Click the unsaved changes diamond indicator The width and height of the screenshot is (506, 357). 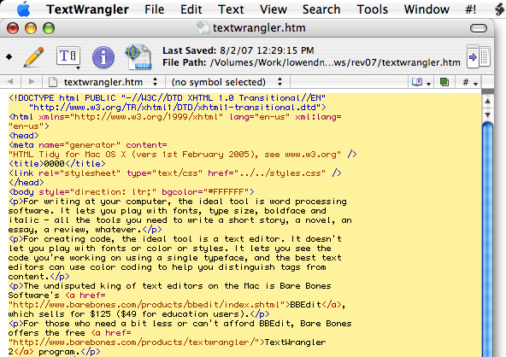[9, 57]
